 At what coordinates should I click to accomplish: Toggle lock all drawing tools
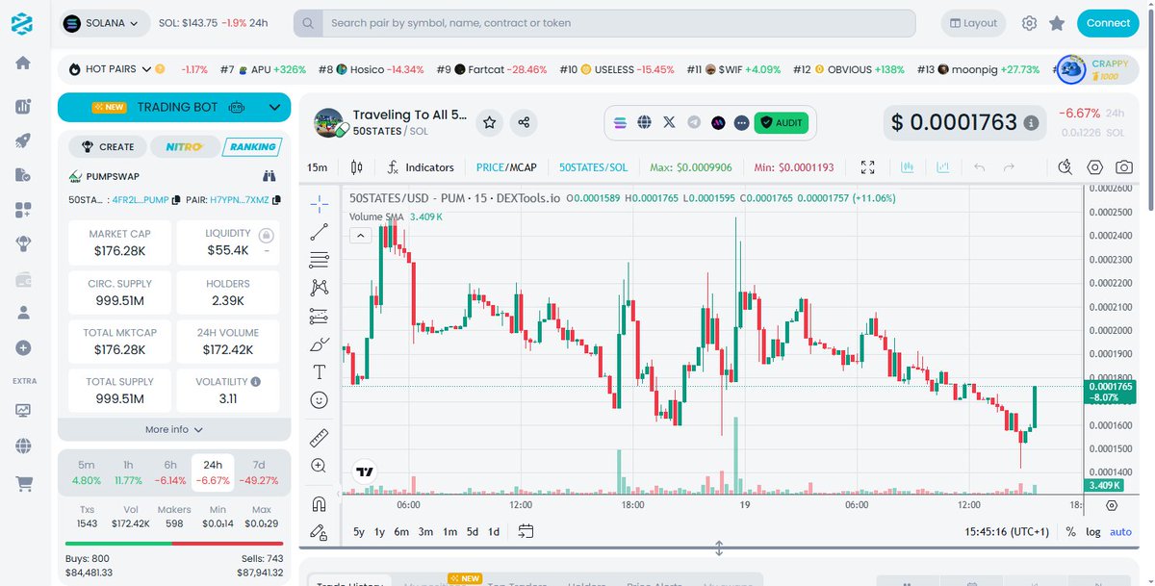pyautogui.click(x=320, y=531)
